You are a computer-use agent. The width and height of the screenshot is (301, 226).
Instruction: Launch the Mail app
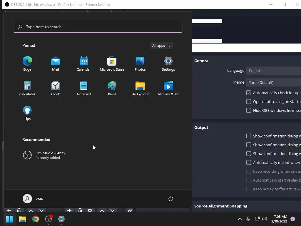[x=56, y=64]
